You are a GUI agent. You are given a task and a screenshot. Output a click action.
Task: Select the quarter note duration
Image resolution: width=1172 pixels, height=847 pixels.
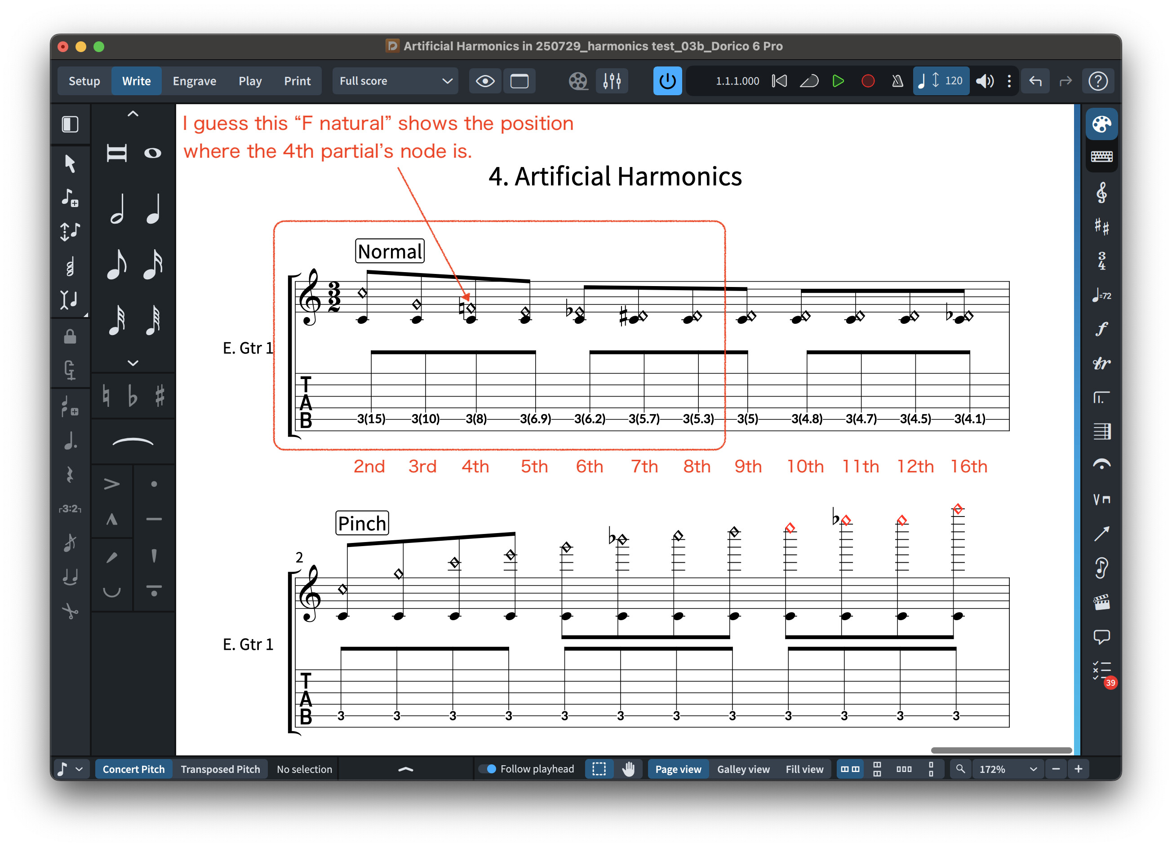(153, 209)
